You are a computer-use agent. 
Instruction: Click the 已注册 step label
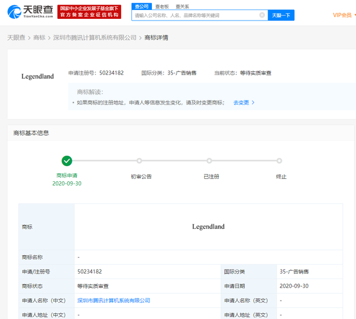(211, 177)
